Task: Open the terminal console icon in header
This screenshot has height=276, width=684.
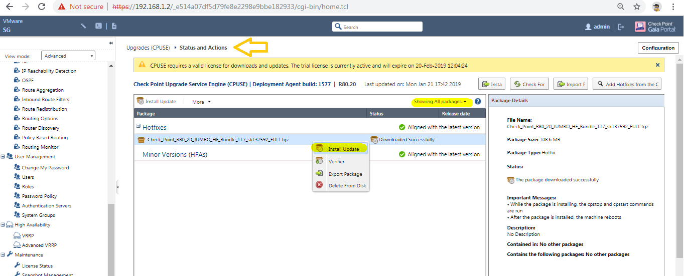Action: click(99, 26)
